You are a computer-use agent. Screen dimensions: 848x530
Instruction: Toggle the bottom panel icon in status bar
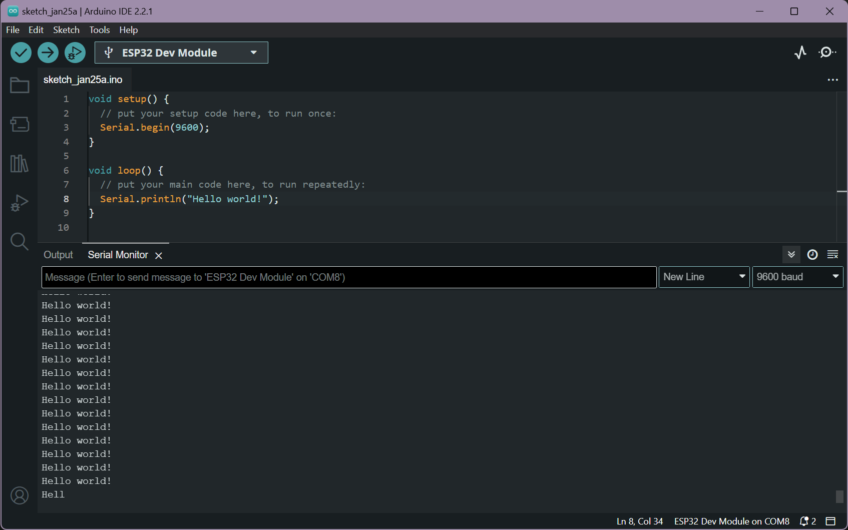tap(830, 521)
